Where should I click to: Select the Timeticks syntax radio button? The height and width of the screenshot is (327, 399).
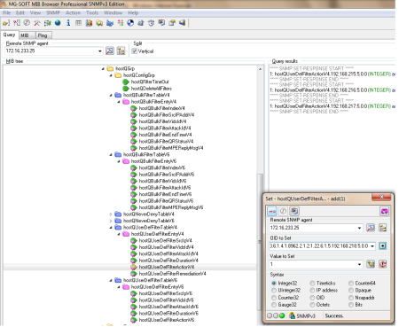(x=312, y=283)
